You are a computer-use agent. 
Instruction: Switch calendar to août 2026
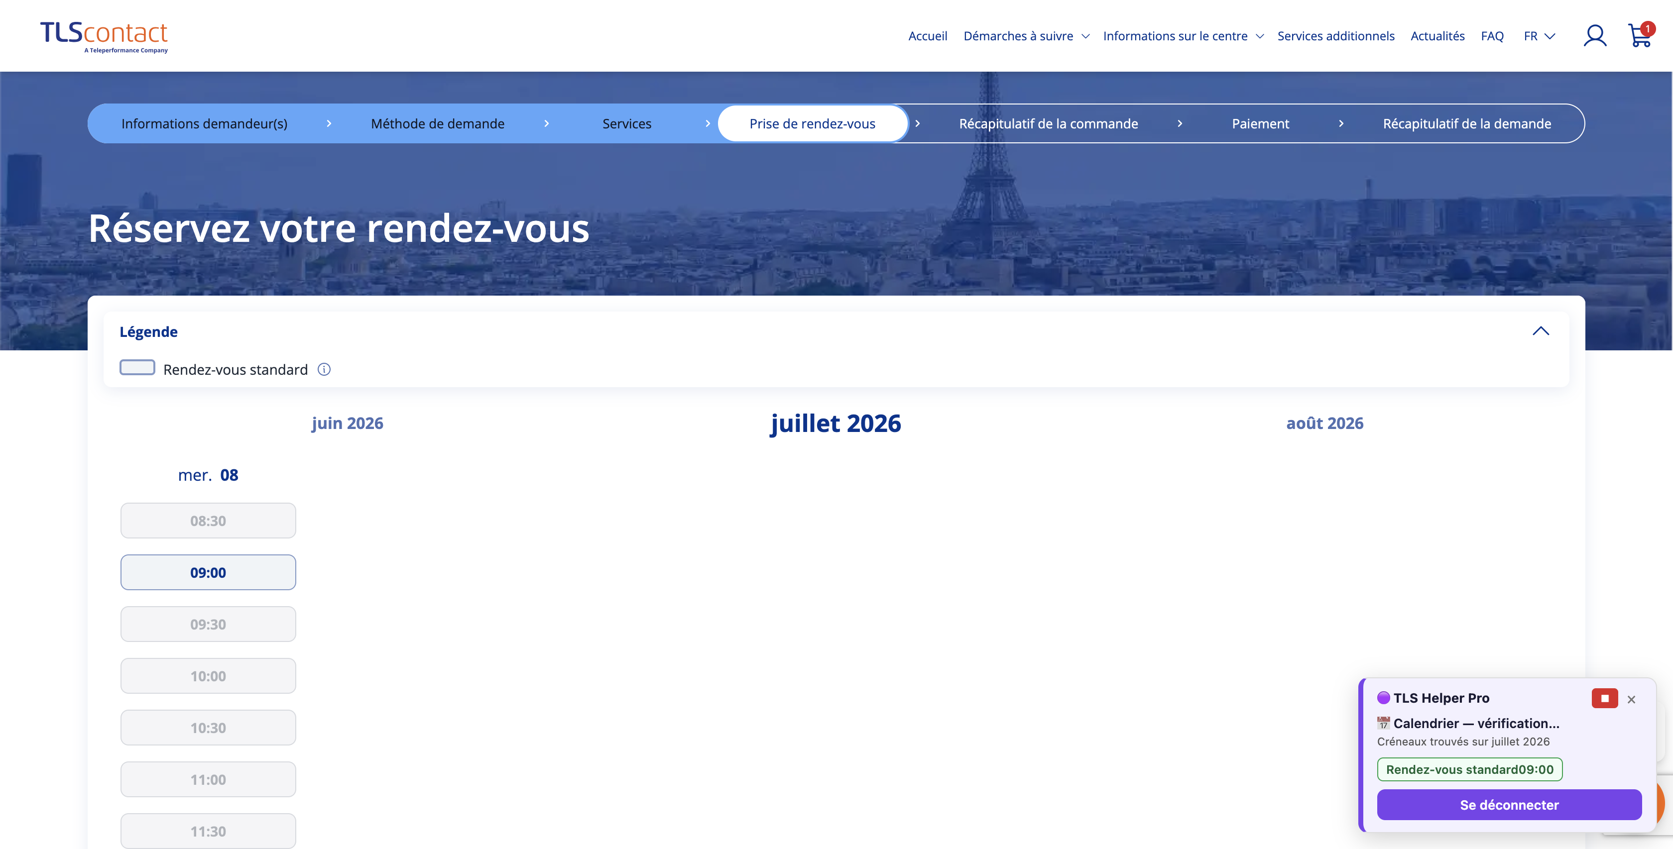click(x=1324, y=423)
